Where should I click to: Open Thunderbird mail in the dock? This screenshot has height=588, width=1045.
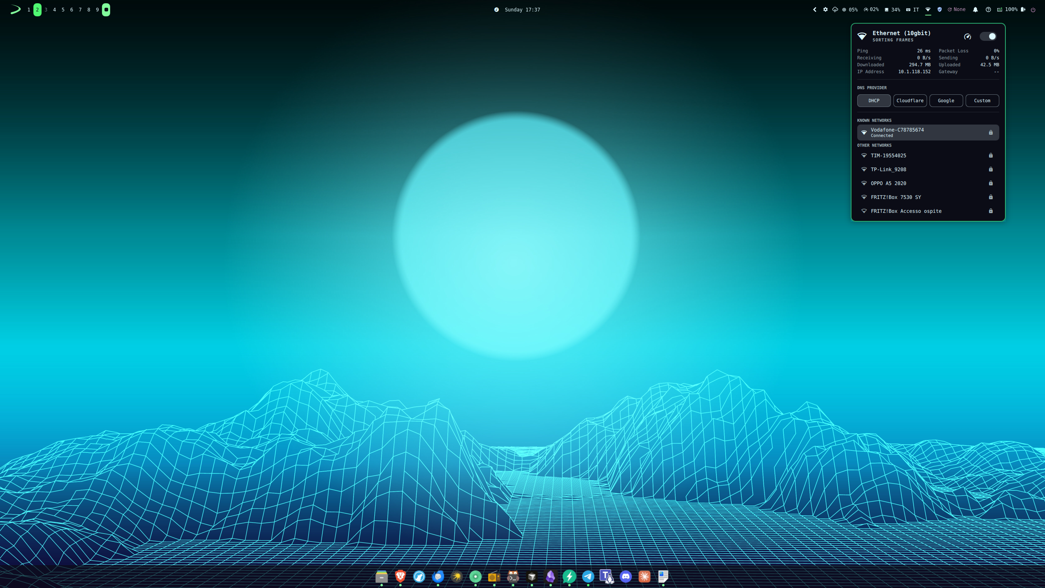point(438,577)
